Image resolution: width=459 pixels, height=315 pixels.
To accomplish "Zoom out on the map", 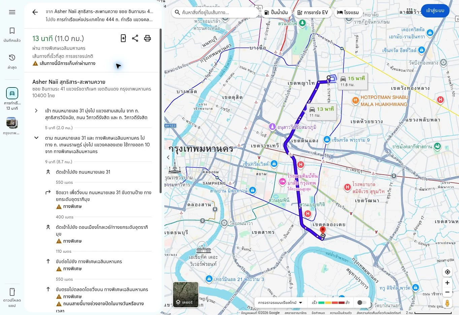I will (x=447, y=292).
